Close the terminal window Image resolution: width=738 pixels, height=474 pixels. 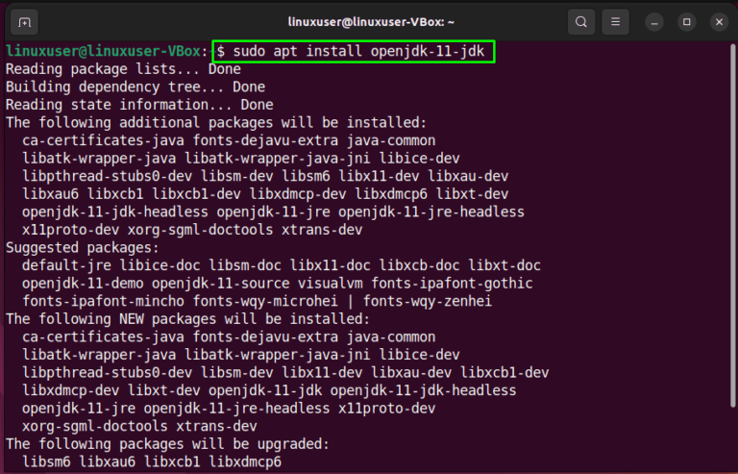click(x=718, y=21)
